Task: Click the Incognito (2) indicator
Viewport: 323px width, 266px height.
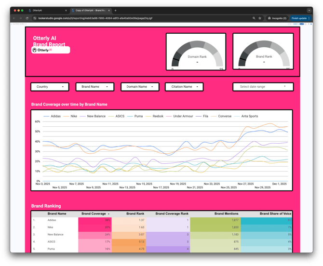Action: pyautogui.click(x=277, y=18)
